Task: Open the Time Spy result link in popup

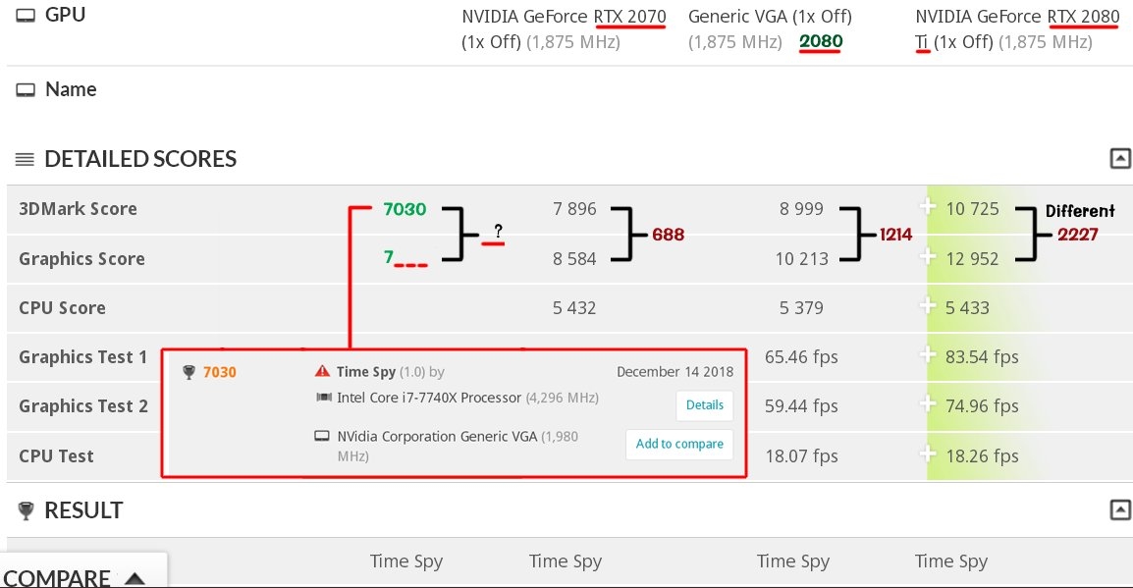Action: (x=365, y=372)
